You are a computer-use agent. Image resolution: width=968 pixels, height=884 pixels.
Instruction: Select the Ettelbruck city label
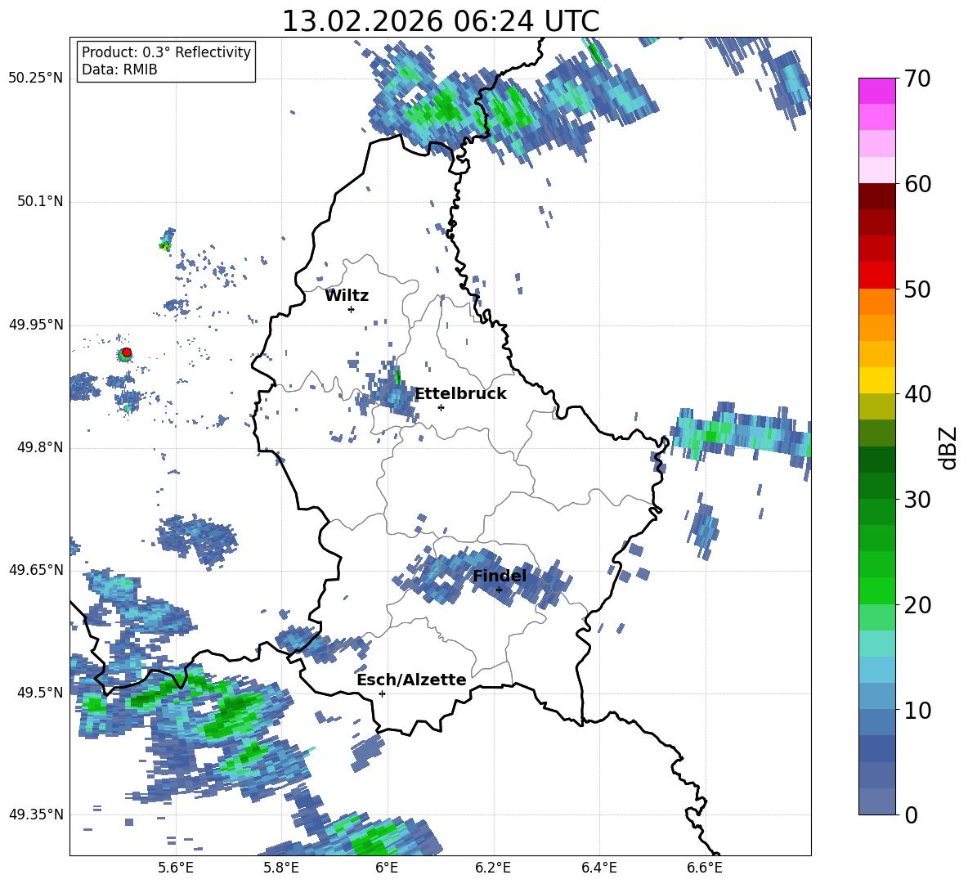[460, 394]
